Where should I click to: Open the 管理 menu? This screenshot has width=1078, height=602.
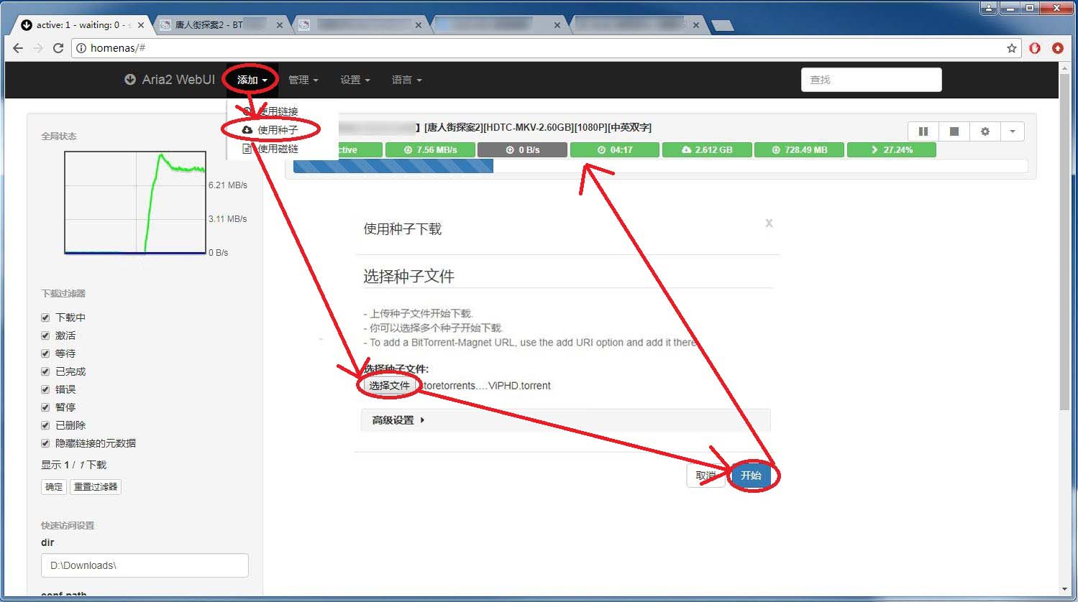click(x=303, y=80)
